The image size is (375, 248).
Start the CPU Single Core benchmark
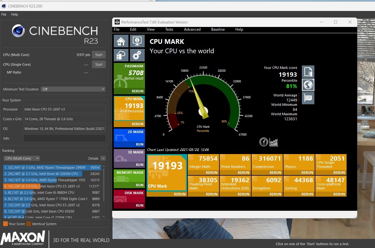(x=99, y=65)
